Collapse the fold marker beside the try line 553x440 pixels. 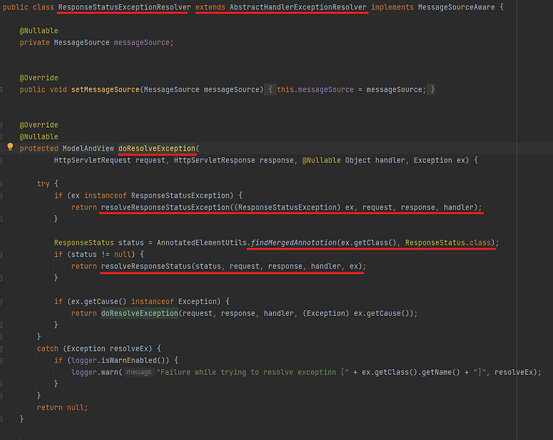pos(1,184)
